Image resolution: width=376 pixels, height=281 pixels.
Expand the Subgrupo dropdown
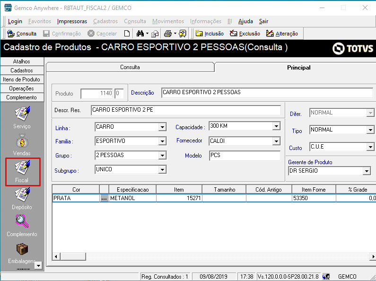162,170
